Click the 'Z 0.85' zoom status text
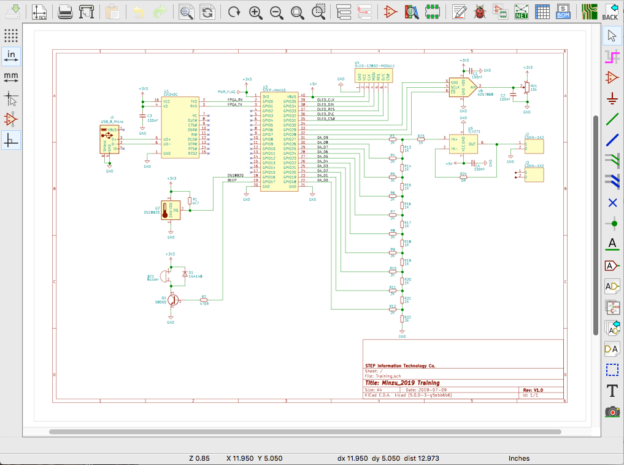Image resolution: width=624 pixels, height=465 pixels. pyautogui.click(x=199, y=458)
